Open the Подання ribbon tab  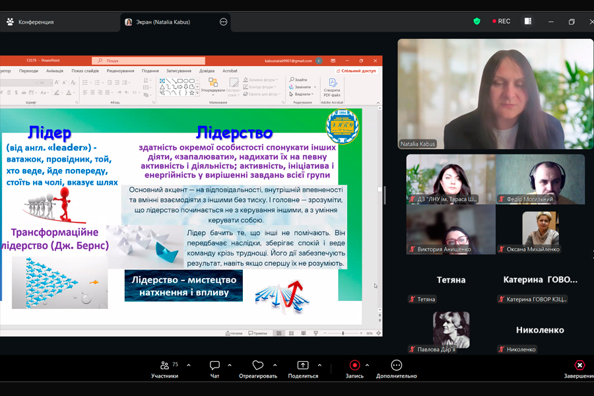[x=150, y=71]
